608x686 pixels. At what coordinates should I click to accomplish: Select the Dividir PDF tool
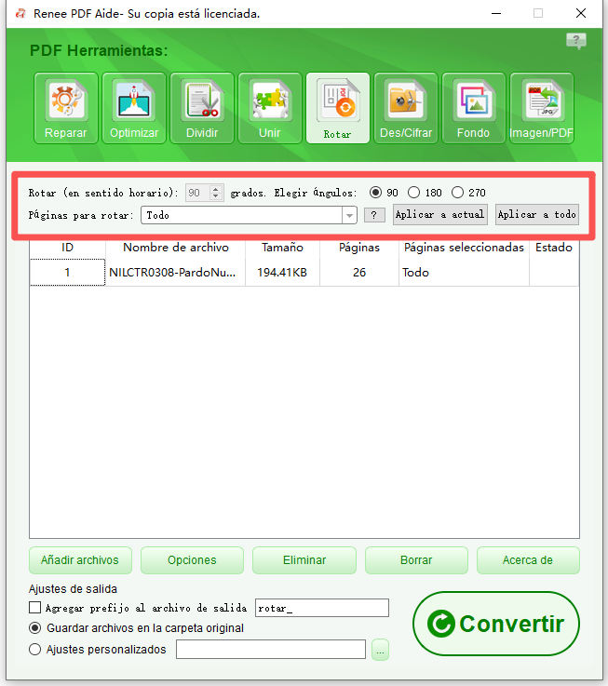(202, 108)
